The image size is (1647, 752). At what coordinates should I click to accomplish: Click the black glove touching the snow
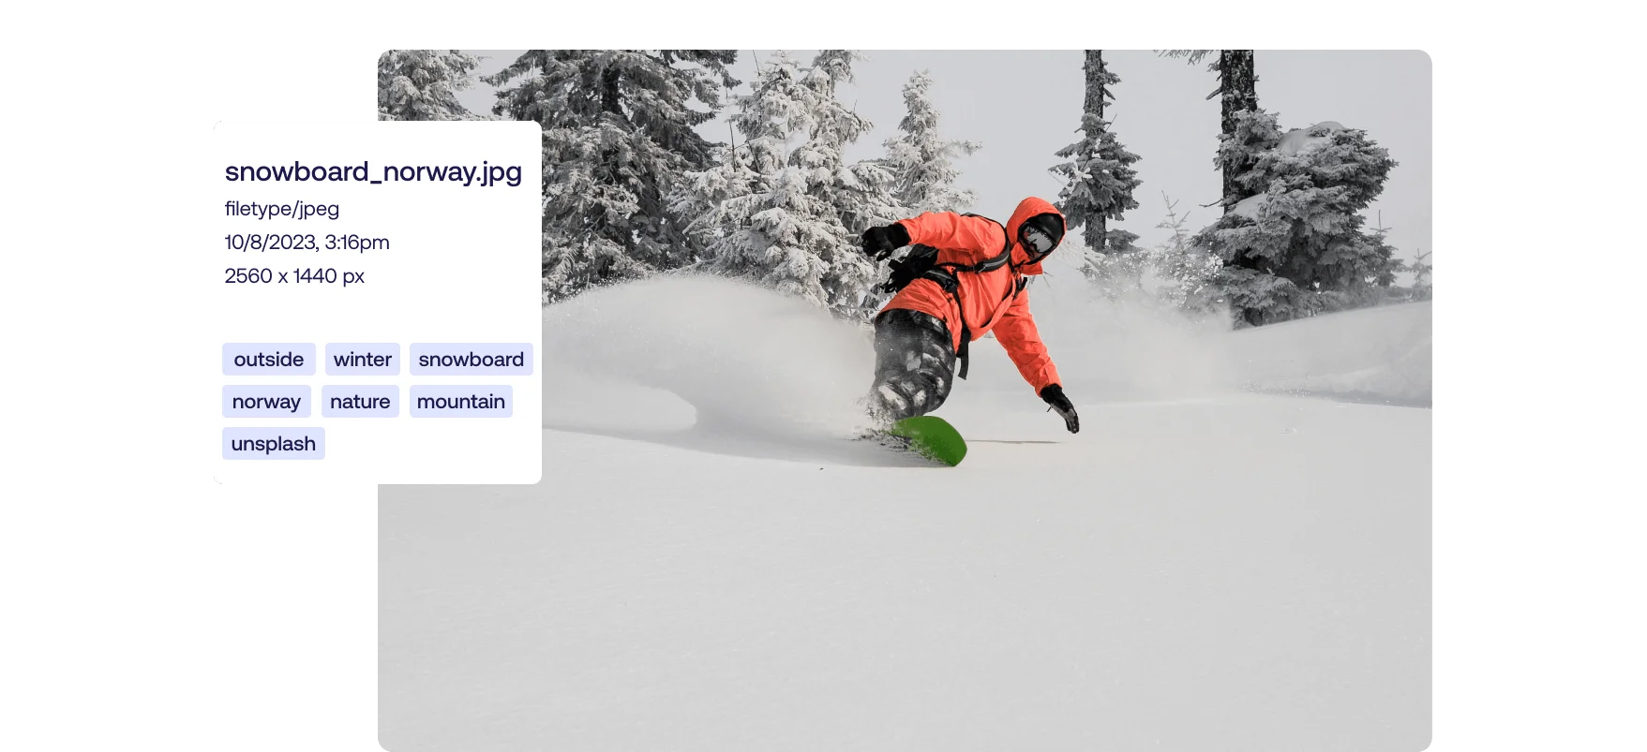(1062, 408)
